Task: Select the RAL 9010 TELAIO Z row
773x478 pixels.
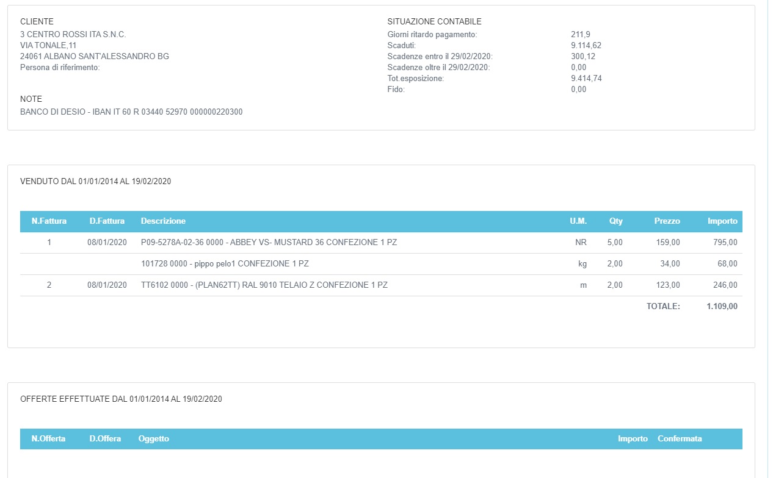Action: [264, 285]
